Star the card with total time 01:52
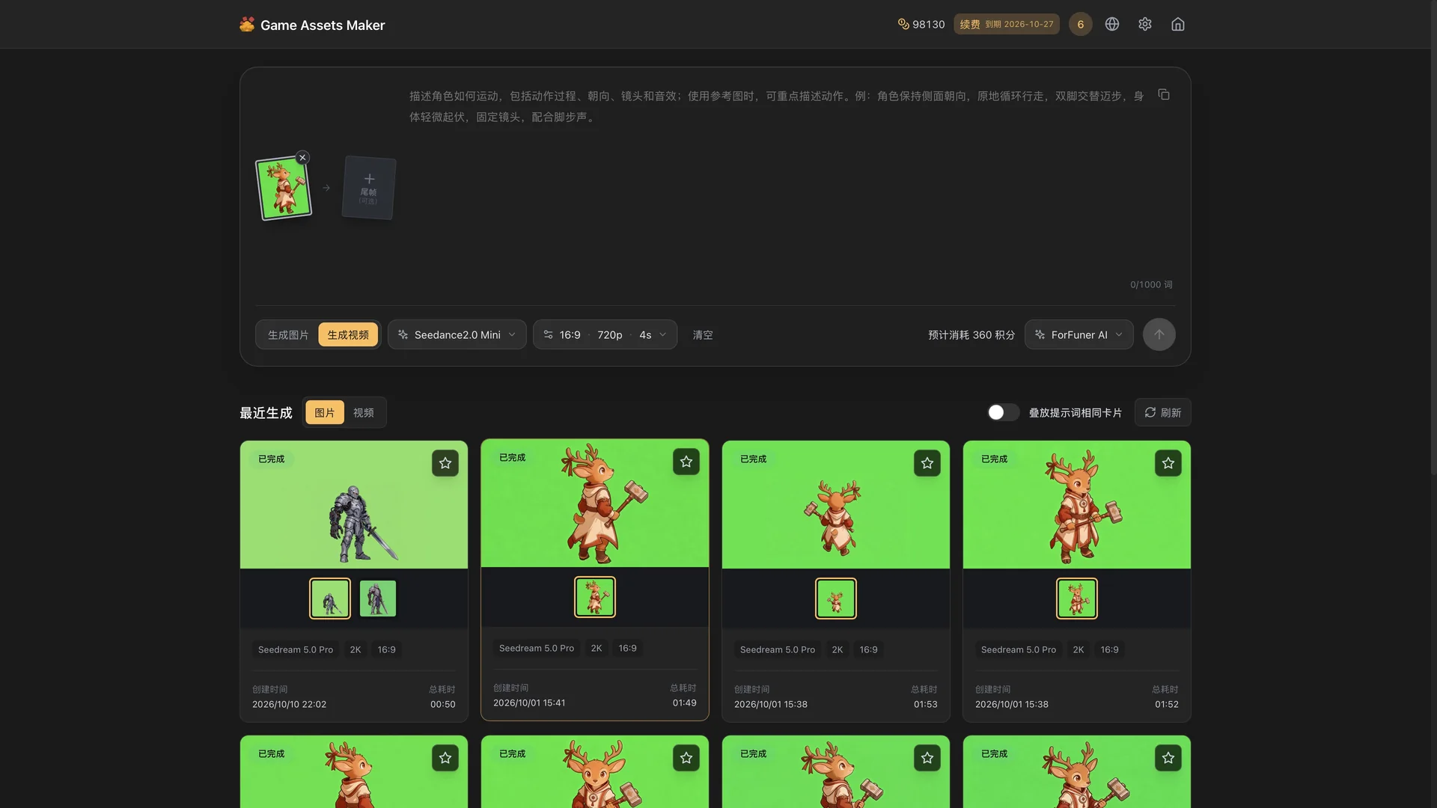 coord(1168,463)
